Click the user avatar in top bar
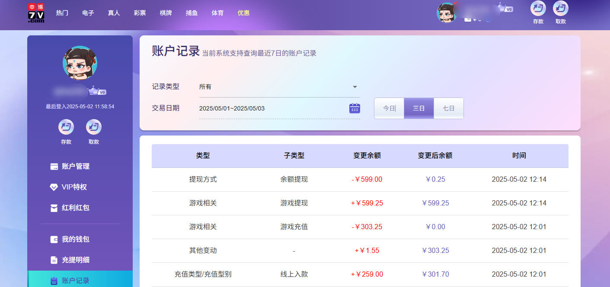The width and height of the screenshot is (610, 287). [447, 13]
